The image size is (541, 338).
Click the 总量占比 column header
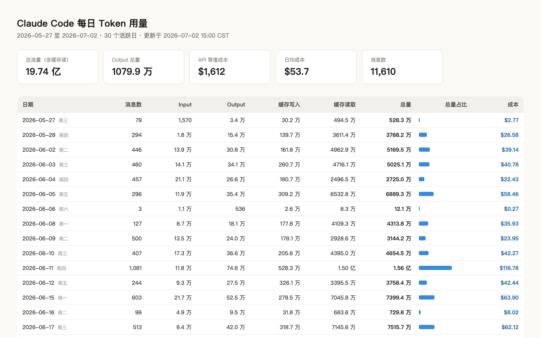[x=456, y=104]
